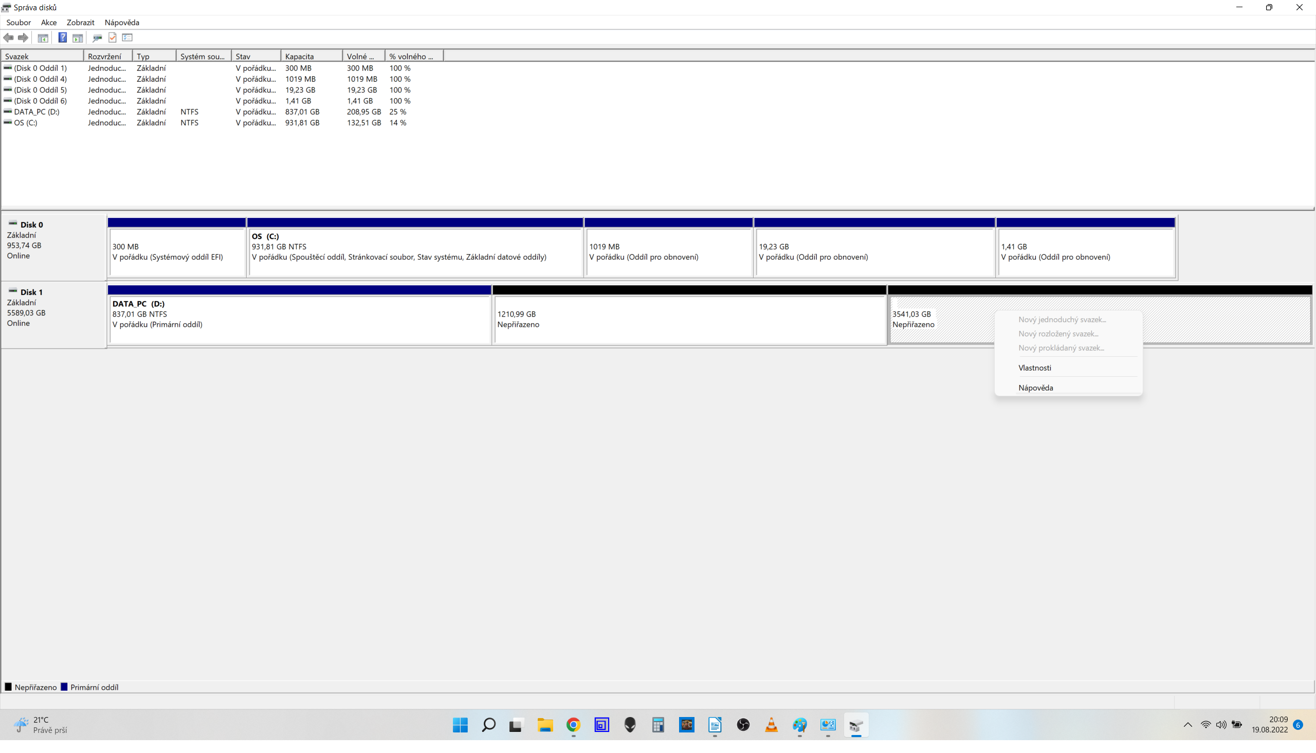This screenshot has width=1316, height=753.
Task: Show hidden system tray icons chevron
Action: [1188, 725]
